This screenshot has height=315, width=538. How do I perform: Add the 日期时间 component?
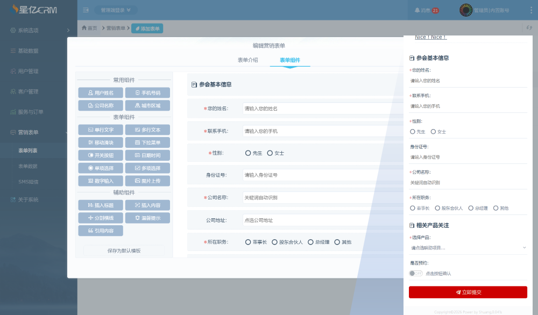[x=147, y=155]
